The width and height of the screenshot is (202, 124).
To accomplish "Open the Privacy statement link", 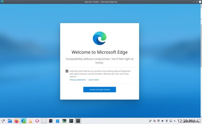I will coord(78,80).
